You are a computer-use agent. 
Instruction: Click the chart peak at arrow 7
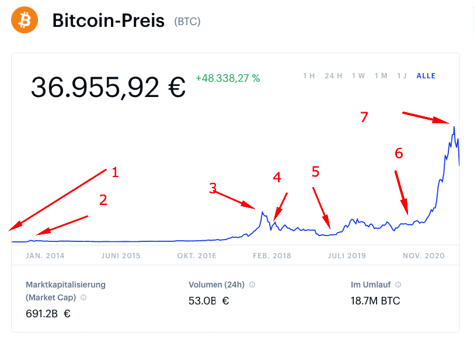pyautogui.click(x=454, y=126)
